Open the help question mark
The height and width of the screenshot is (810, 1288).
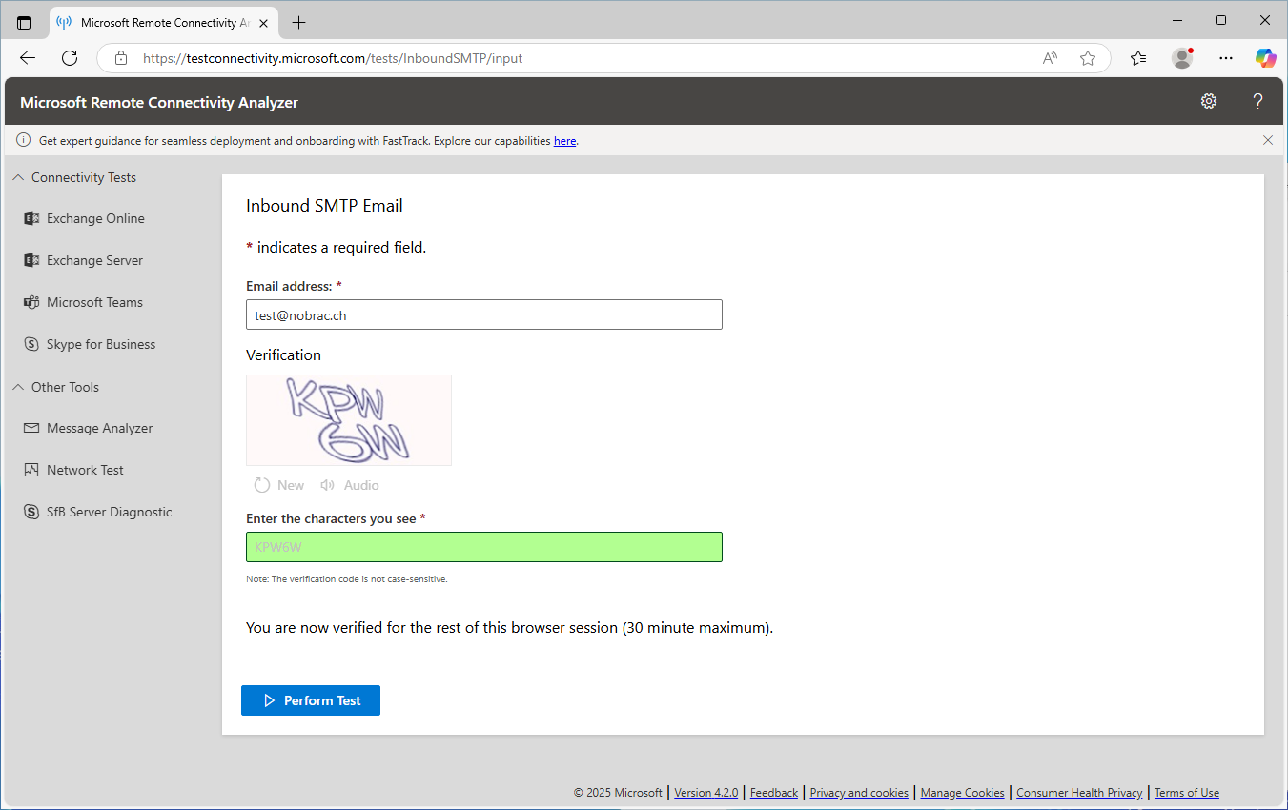pos(1257,101)
